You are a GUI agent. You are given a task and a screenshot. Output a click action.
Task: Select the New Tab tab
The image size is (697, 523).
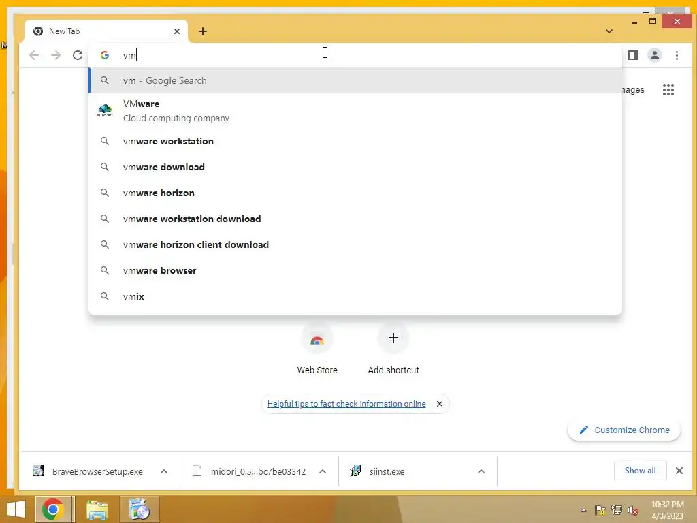[107, 31]
